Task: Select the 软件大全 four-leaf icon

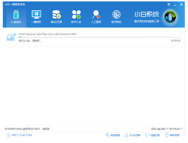Action: click(76, 16)
